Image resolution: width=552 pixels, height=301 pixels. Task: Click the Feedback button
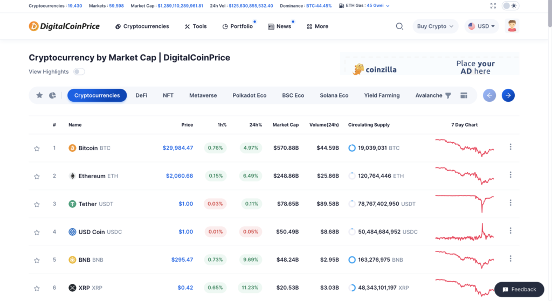[519, 289]
